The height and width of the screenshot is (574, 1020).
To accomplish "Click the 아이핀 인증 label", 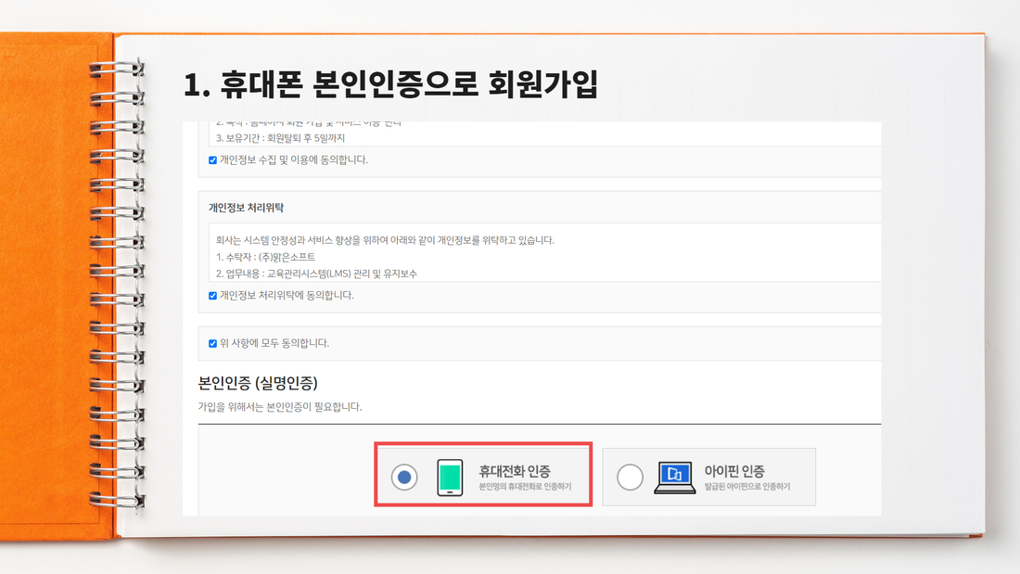I will [734, 471].
